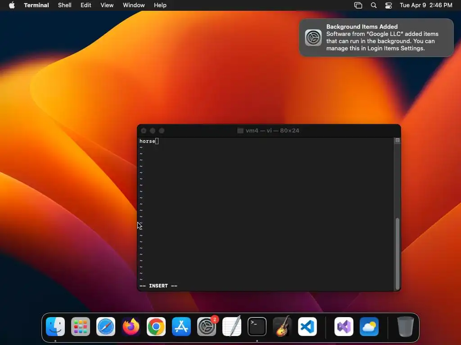Minimize the Terminal window

point(153,131)
